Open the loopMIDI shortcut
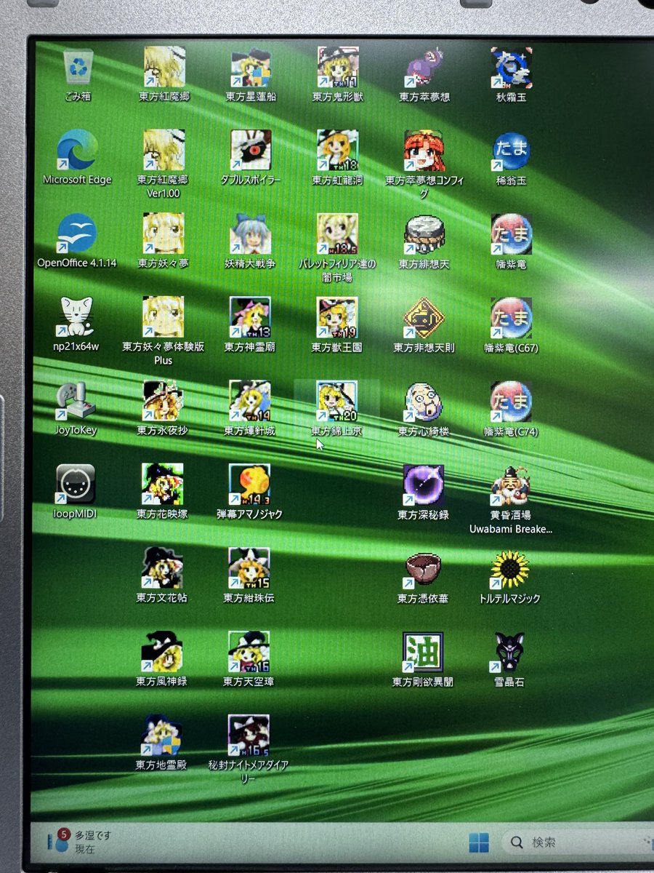This screenshot has height=873, width=654. (x=76, y=484)
